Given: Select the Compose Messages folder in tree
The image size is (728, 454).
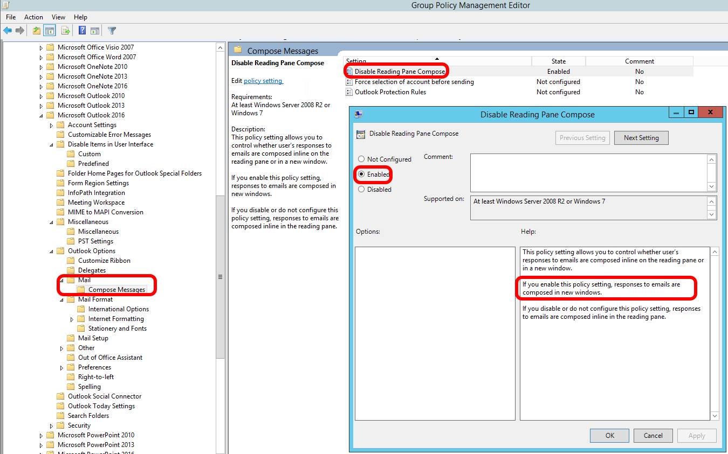Looking at the screenshot, I should click(x=116, y=290).
